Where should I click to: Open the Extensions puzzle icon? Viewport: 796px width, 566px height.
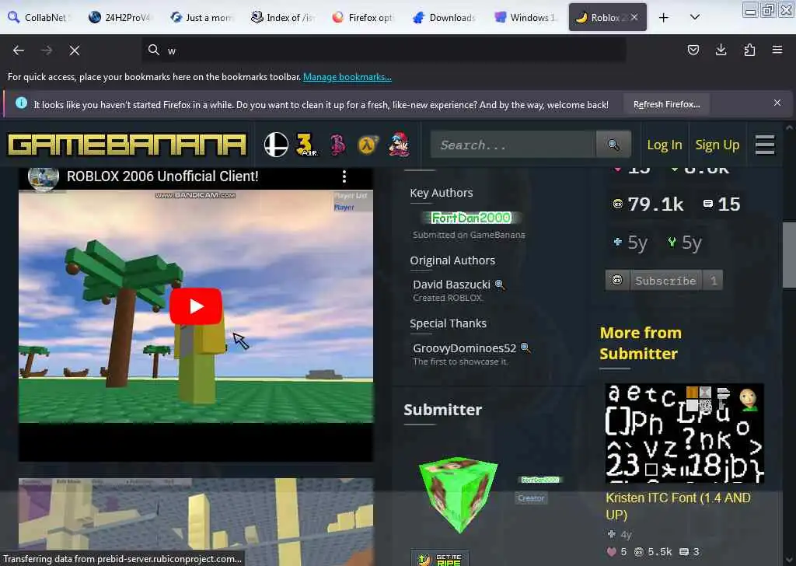pos(749,50)
